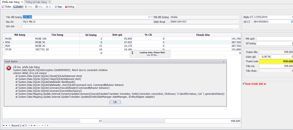Append a record with navigator plus icon
293x130 pixels.
click(37, 126)
